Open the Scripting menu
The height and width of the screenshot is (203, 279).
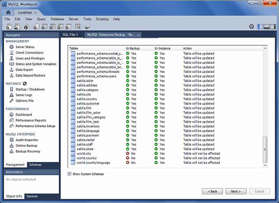102,19
